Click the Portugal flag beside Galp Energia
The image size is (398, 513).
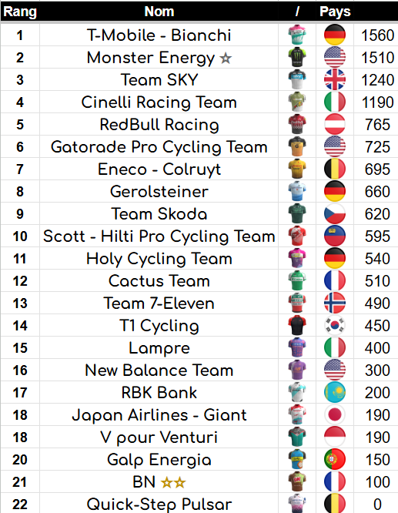coord(335,459)
